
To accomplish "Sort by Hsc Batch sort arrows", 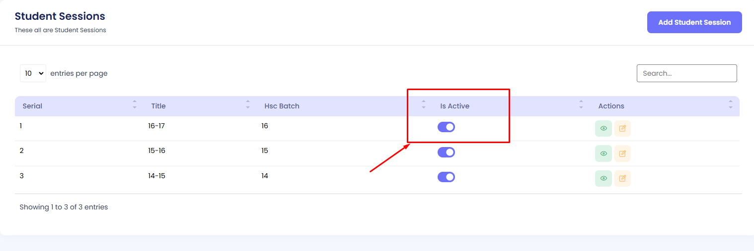I will click(x=423, y=105).
